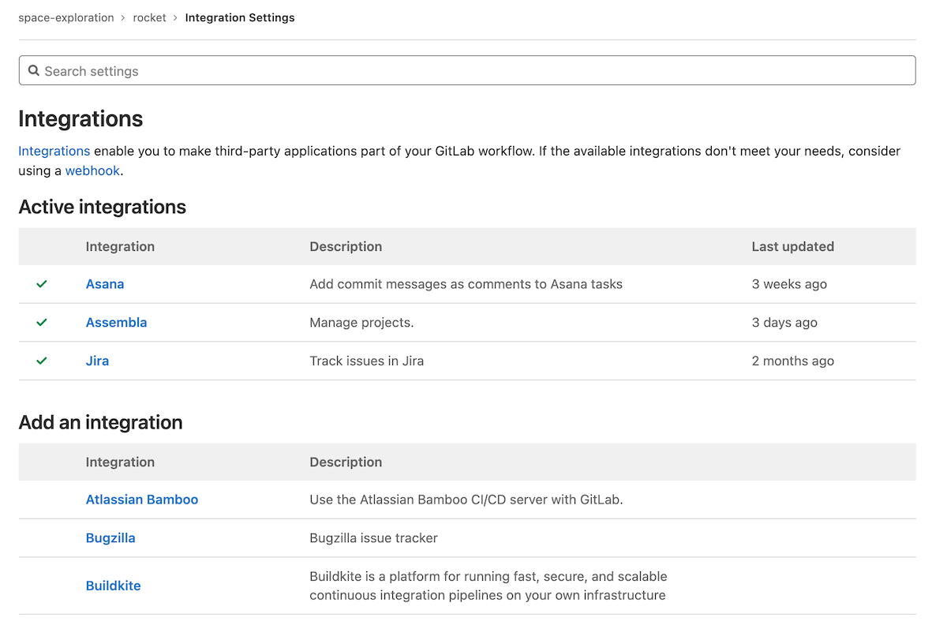
Task: Select the Integration Settings breadcrumb item
Action: point(240,17)
